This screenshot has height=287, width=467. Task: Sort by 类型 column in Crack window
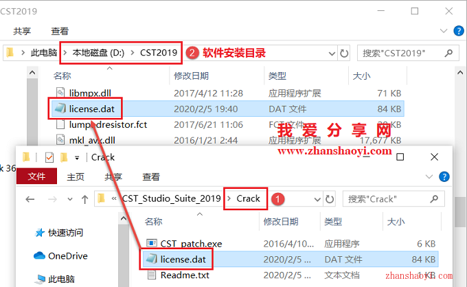click(x=333, y=222)
